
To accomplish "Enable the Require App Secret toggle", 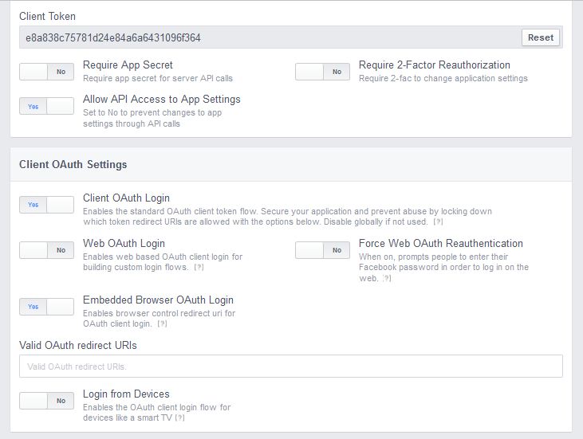I will [x=46, y=72].
